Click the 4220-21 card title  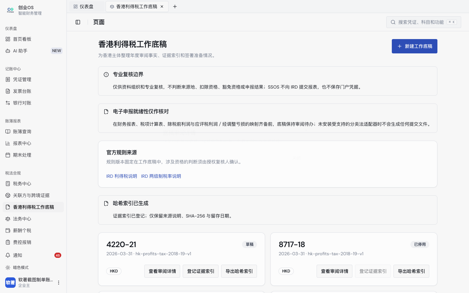click(x=121, y=244)
